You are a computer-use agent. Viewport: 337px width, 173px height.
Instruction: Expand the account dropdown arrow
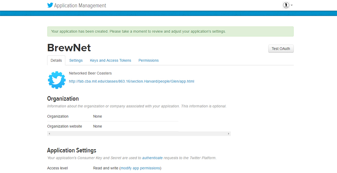pyautogui.click(x=292, y=5)
